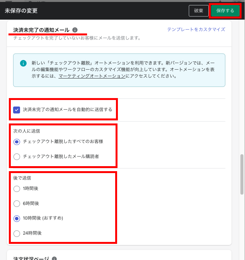Select チェックアウト離脱したメール購読者 radio option
Screen dimensions: 245x260
tap(17, 157)
